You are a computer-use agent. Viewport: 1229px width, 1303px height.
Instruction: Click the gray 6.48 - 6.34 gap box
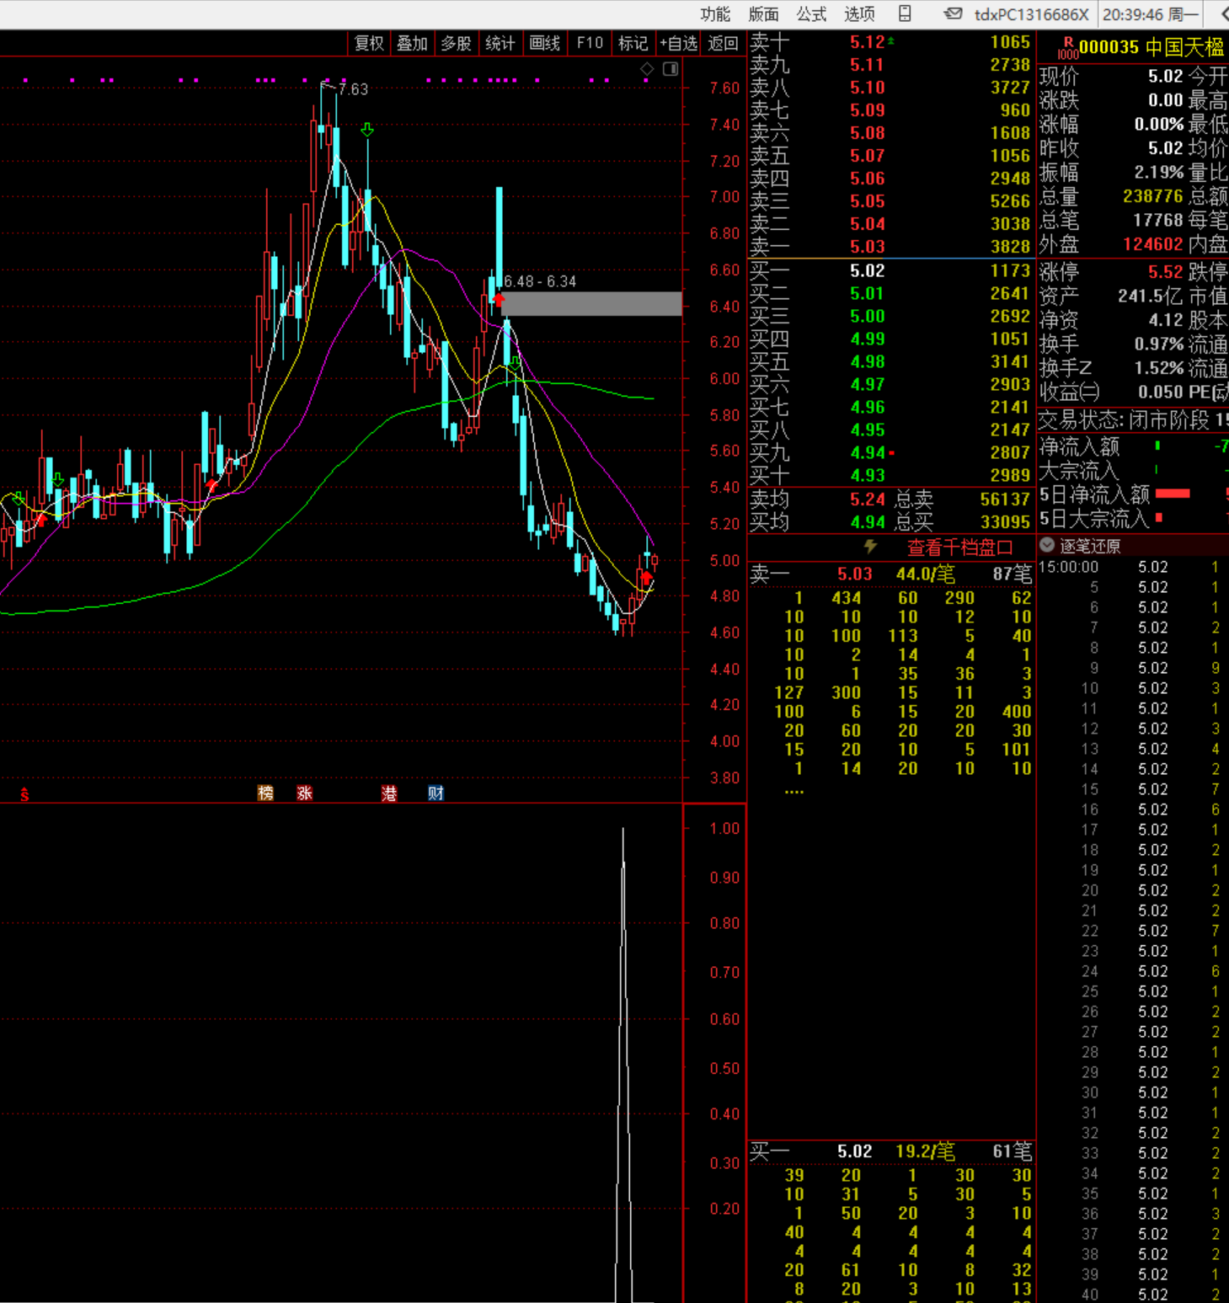591,303
